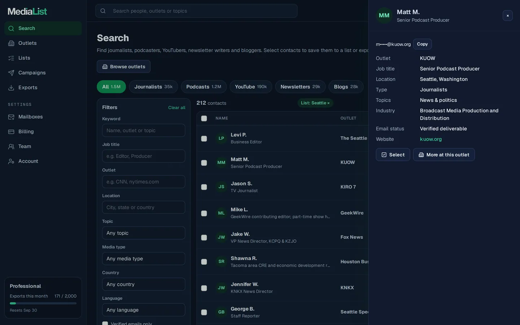Check the box for Levi P.
520x325 pixels.
204,139
